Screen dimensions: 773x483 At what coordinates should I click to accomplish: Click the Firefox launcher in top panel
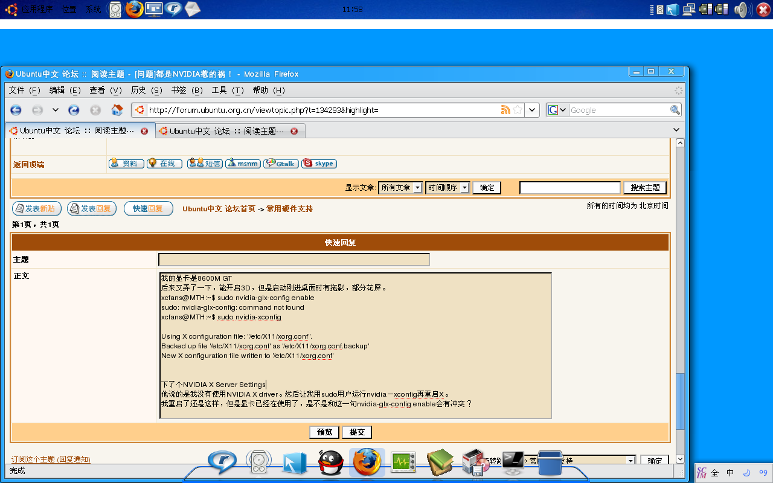tap(135, 9)
